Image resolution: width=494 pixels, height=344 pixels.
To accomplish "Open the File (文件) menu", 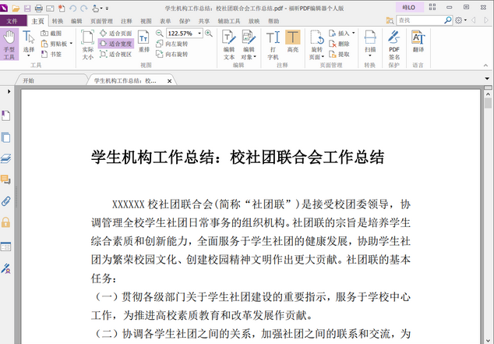I will pos(12,21).
